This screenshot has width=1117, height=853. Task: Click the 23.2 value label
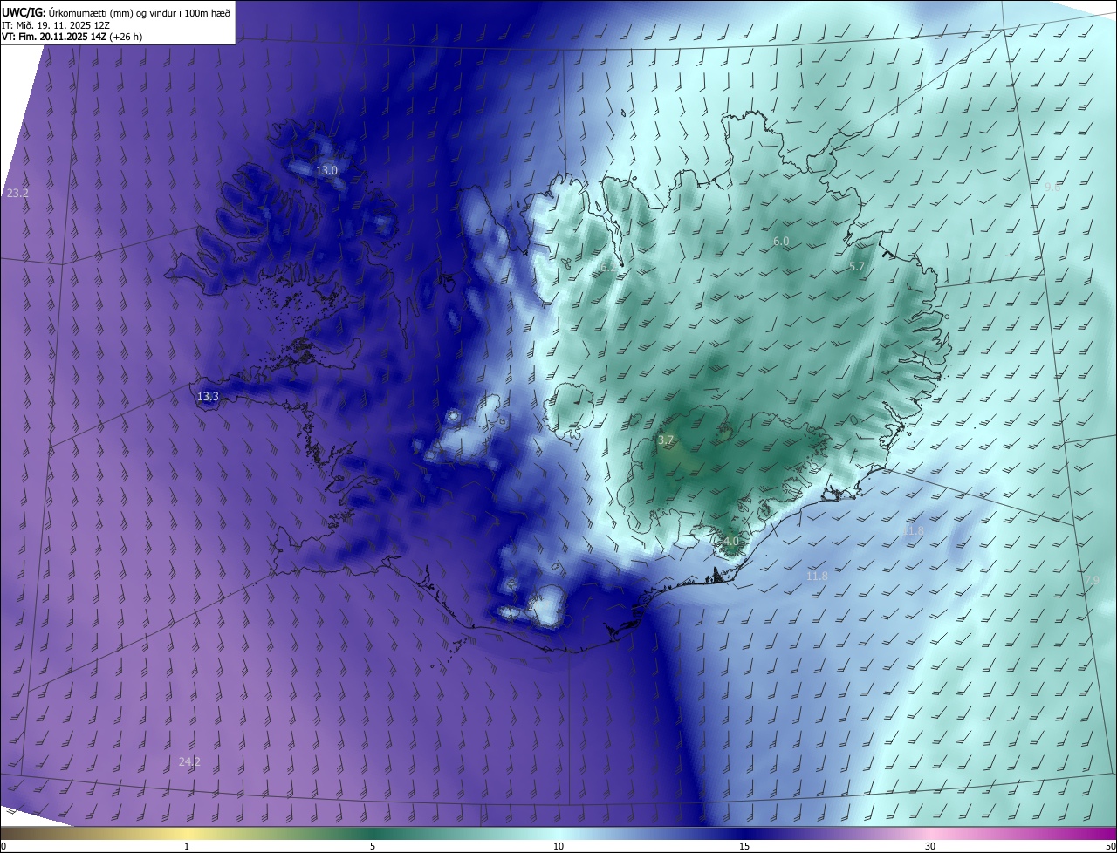click(x=17, y=193)
